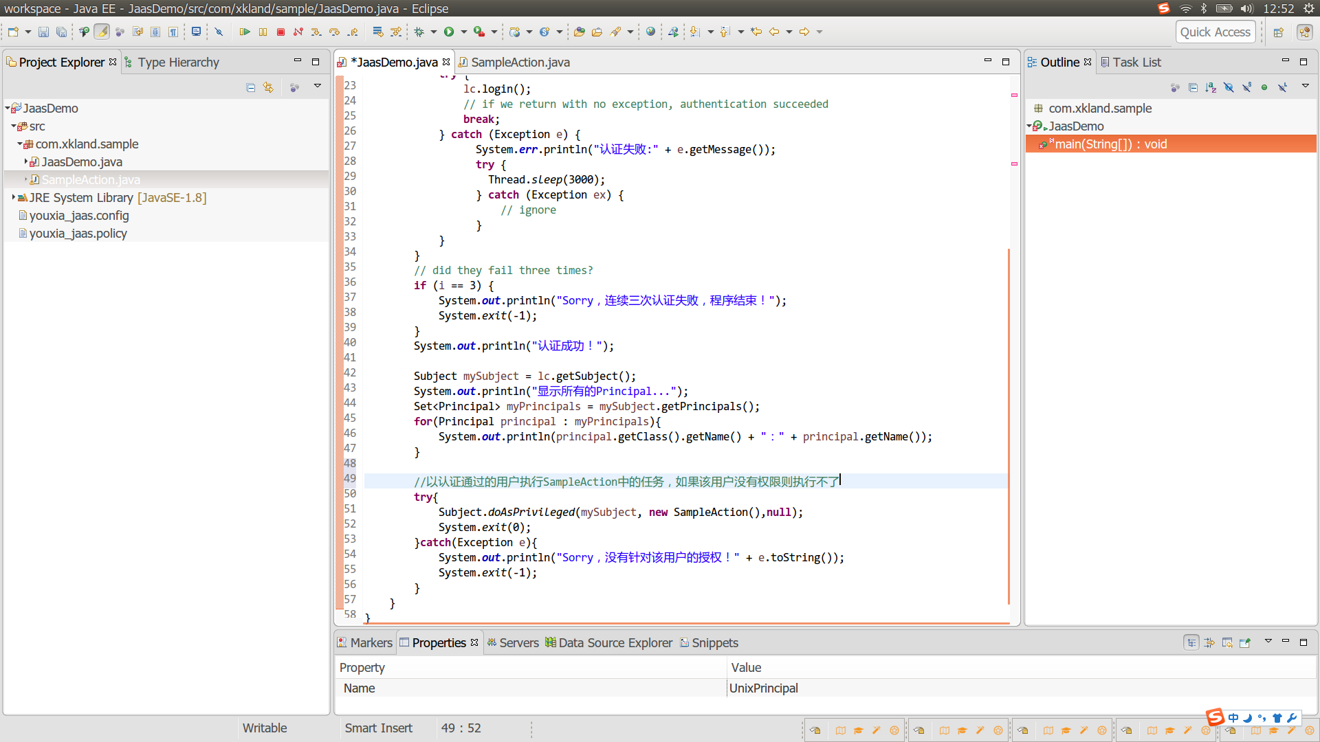Collapse all in Project Explorer
The width and height of the screenshot is (1320, 742).
coord(250,87)
